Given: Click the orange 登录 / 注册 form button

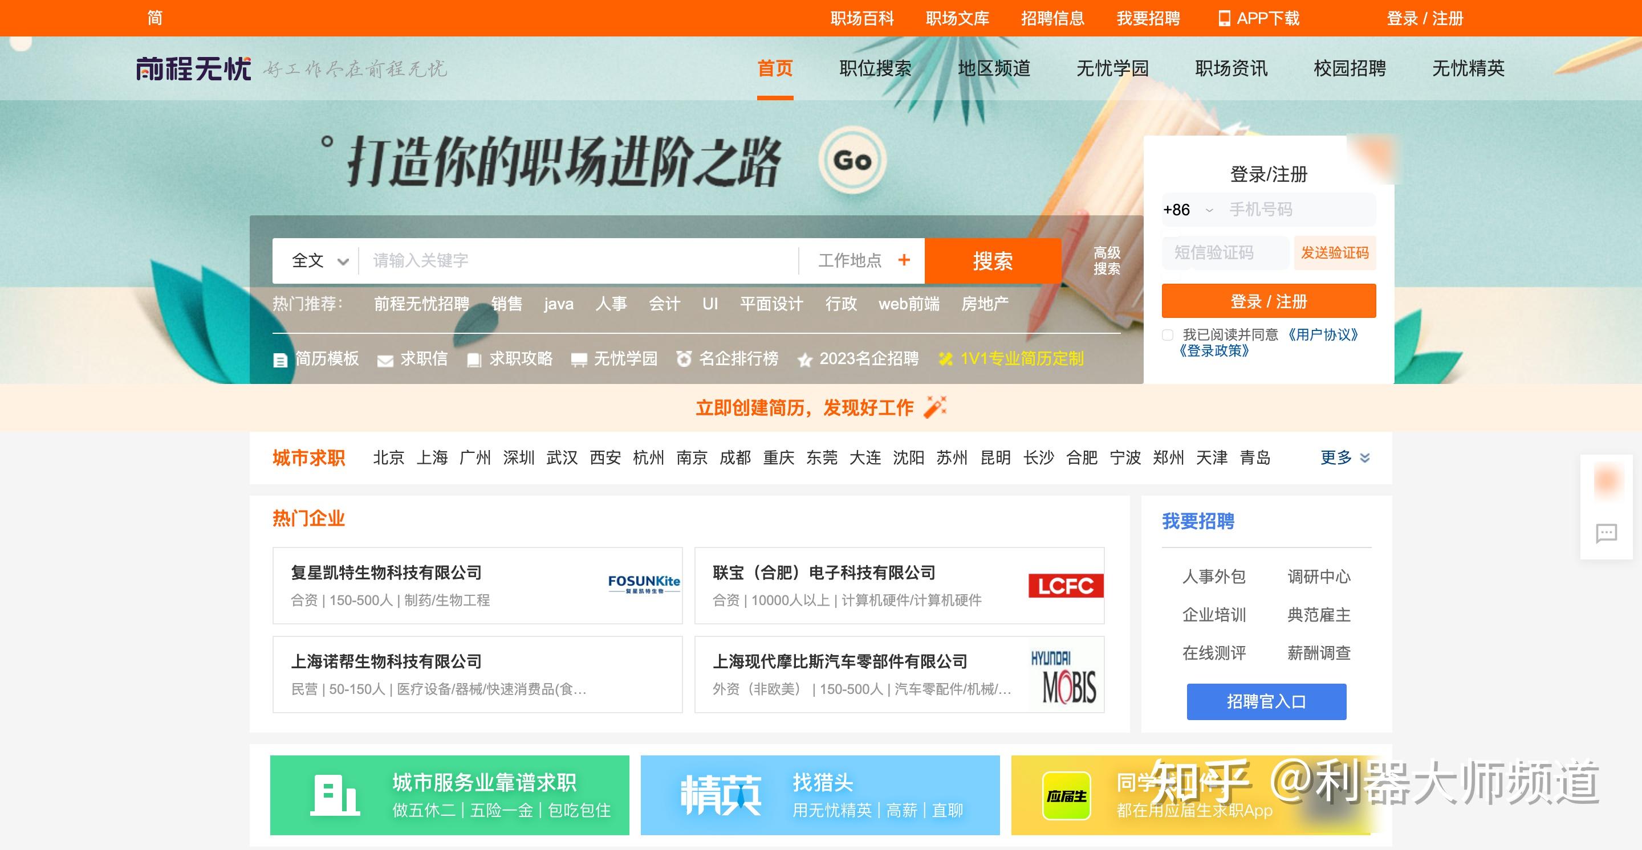Looking at the screenshot, I should coord(1269,301).
